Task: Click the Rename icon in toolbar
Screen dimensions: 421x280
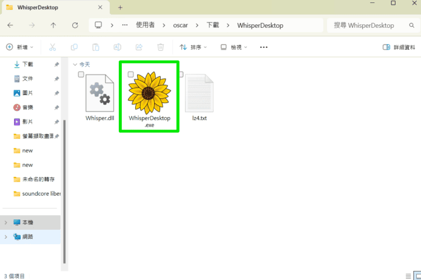Action: point(118,47)
